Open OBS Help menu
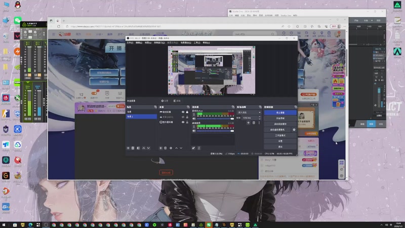The width and height of the screenshot is (405, 228). 206,43
